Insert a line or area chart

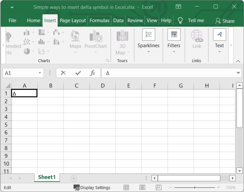26,42
